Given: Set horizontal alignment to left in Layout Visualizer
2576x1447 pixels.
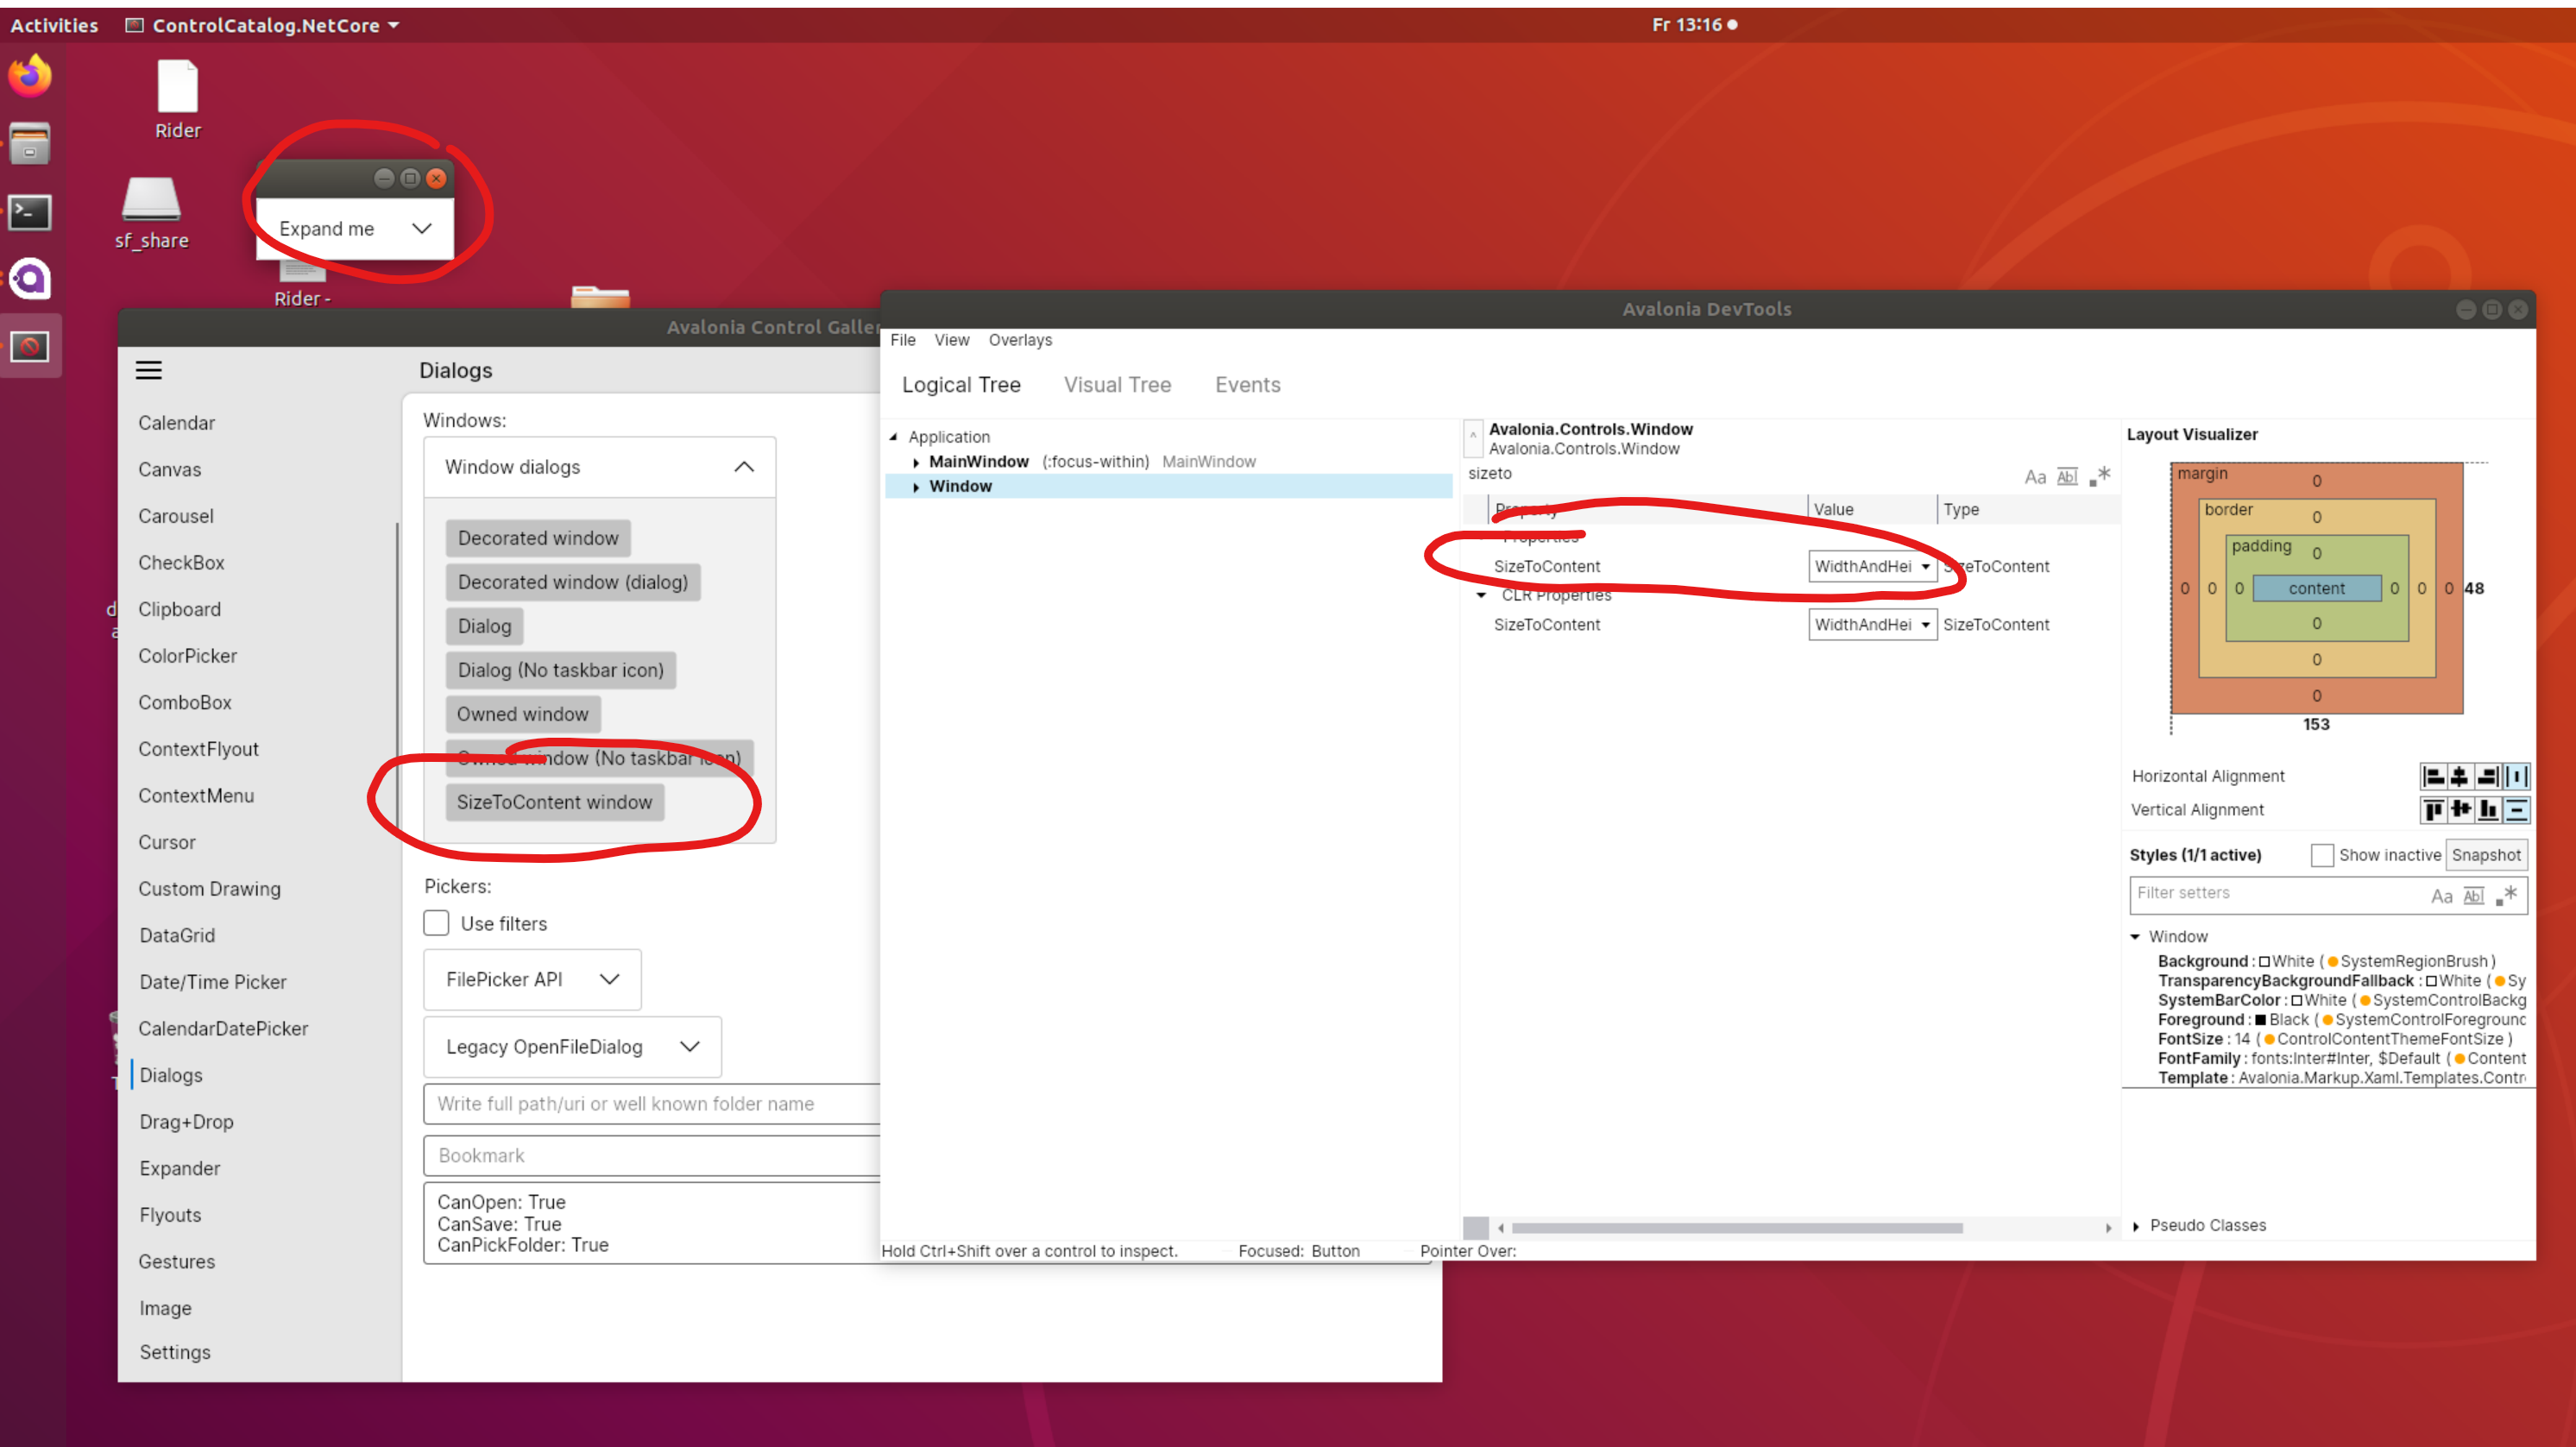Looking at the screenshot, I should point(2434,776).
